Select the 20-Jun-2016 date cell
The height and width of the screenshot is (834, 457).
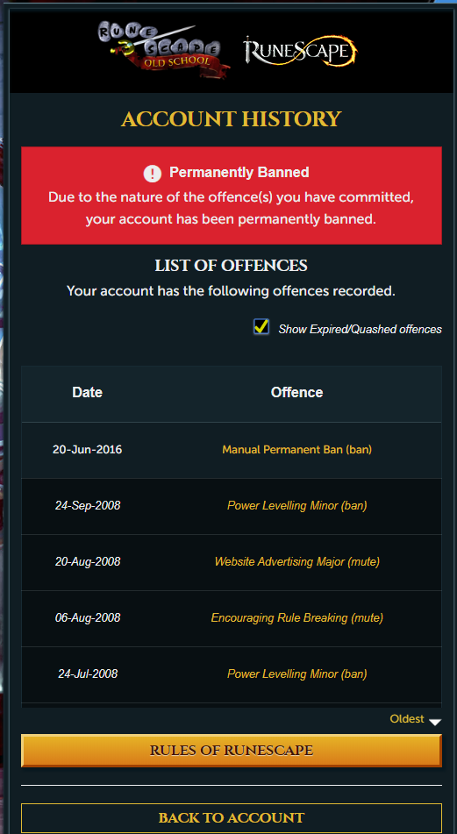pyautogui.click(x=87, y=449)
